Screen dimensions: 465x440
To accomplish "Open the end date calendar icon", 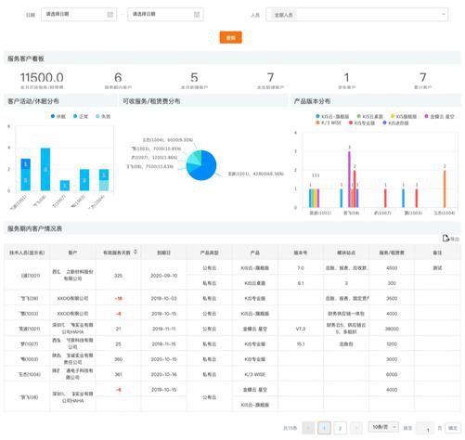I will (x=197, y=15).
